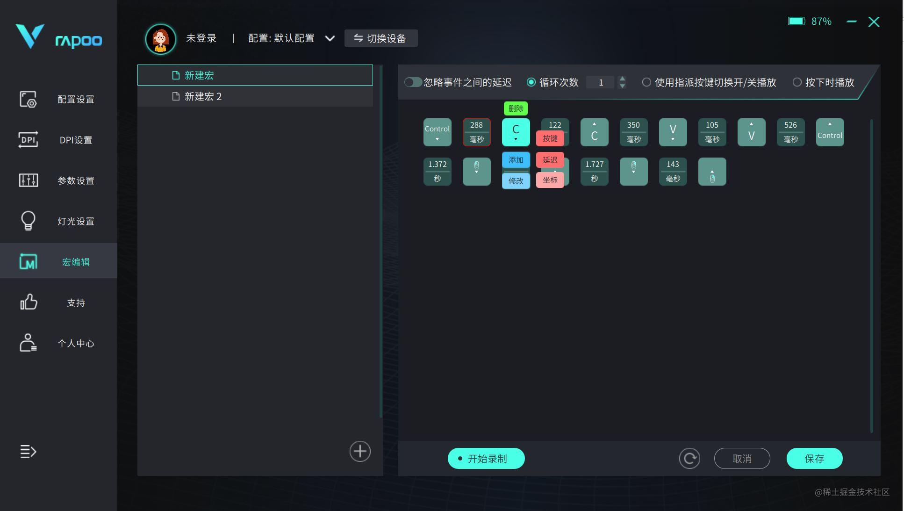Click the reset circular arrow icon near 取消
This screenshot has height=511, width=904.
[x=689, y=458]
